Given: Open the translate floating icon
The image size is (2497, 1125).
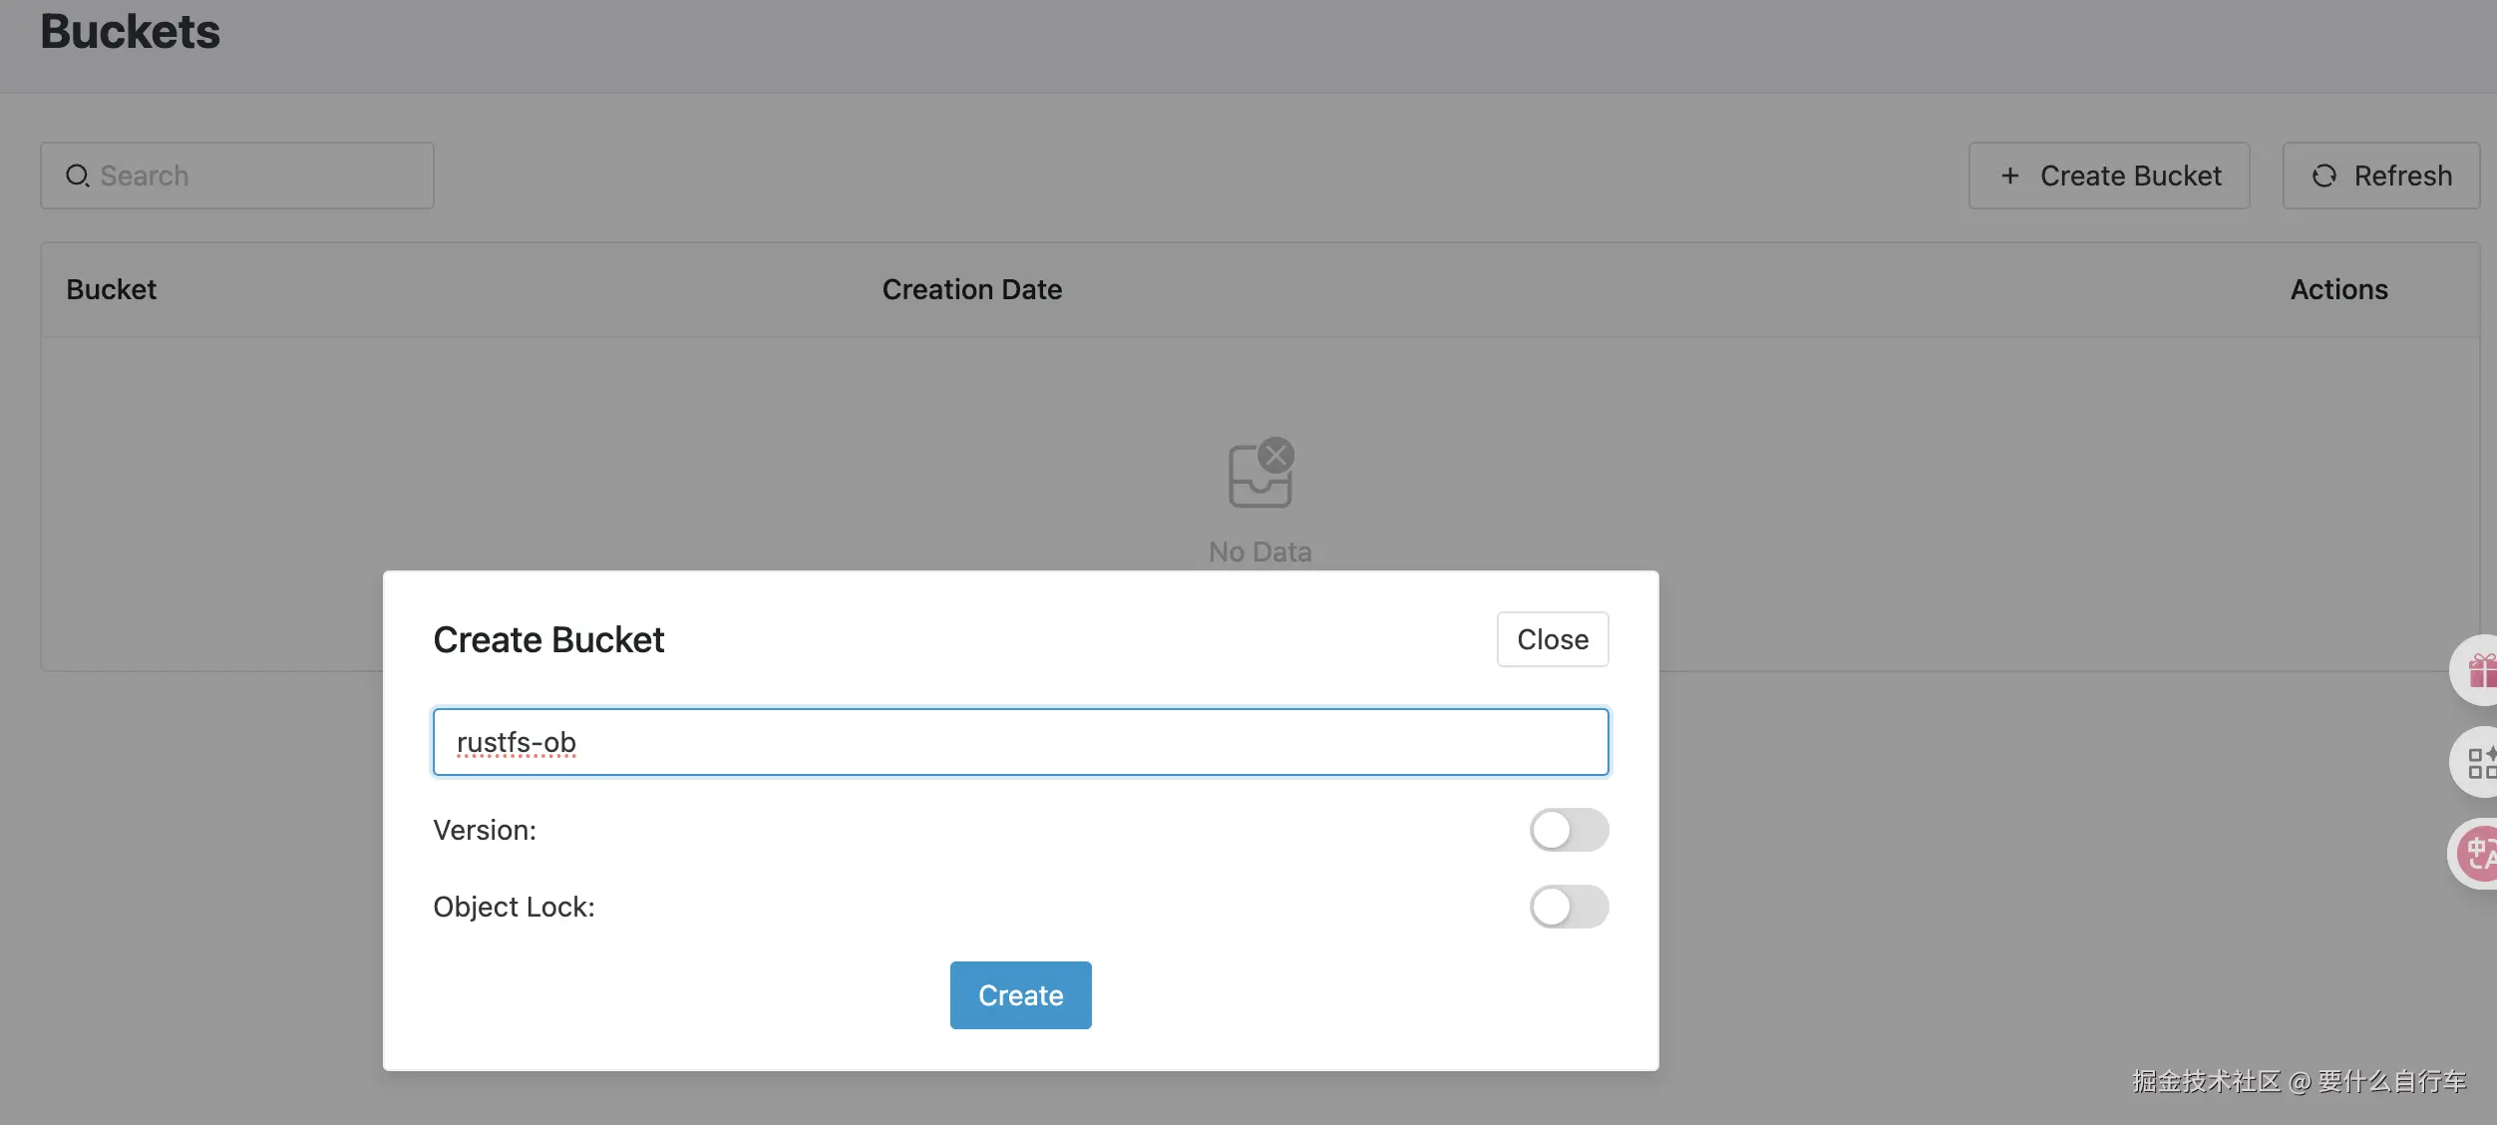Looking at the screenshot, I should pyautogui.click(x=2479, y=854).
